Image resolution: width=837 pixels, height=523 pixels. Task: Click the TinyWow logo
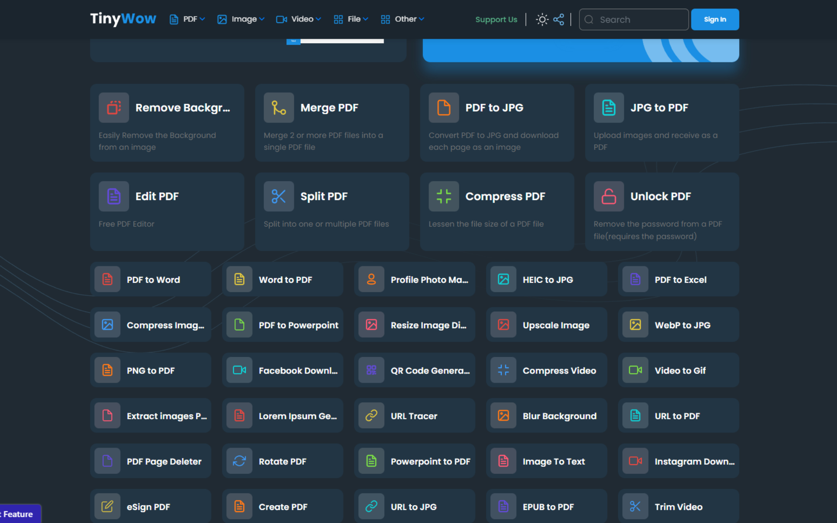click(x=123, y=19)
